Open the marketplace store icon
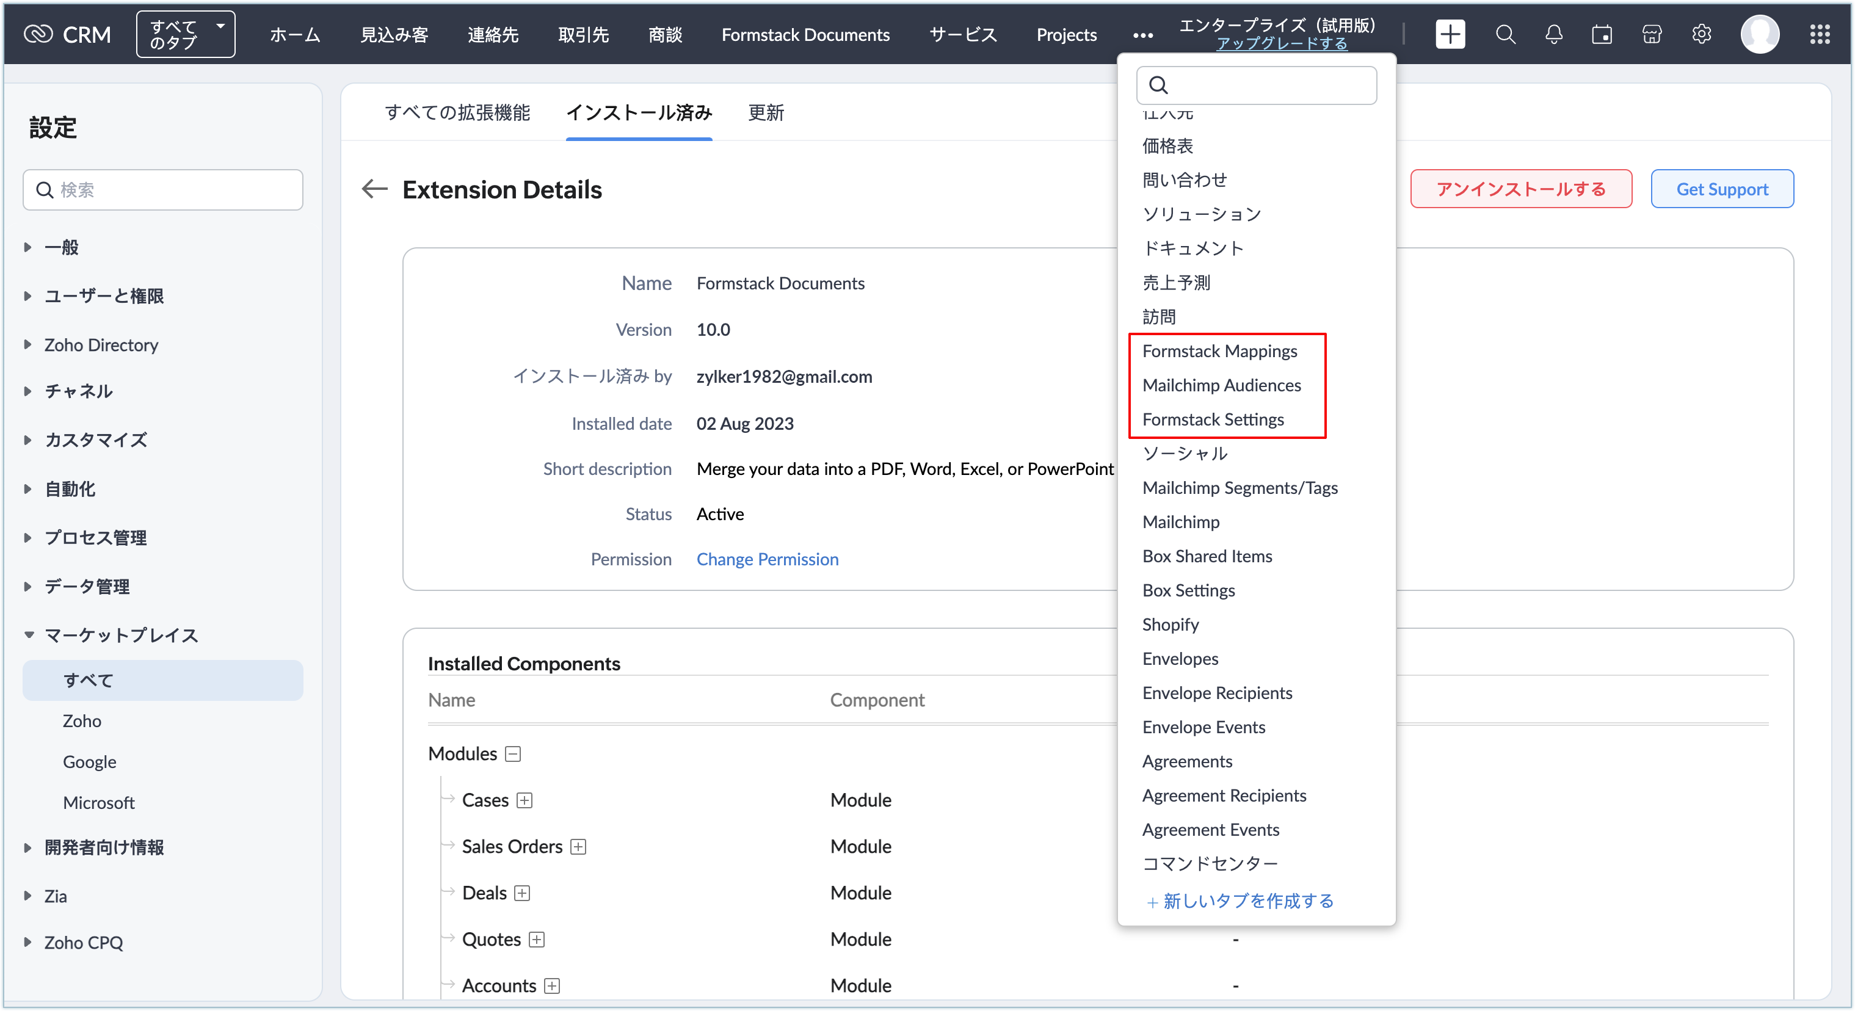1855x1011 pixels. click(x=1651, y=34)
